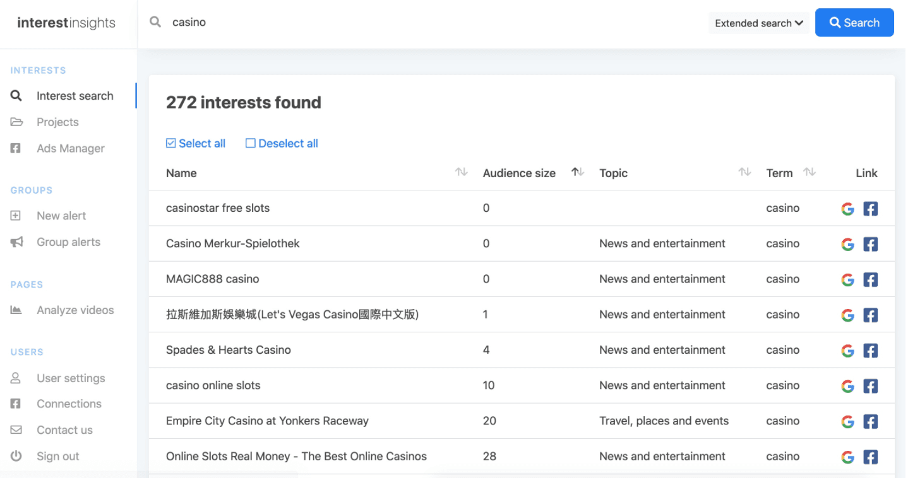Sort table by Audience size arrows
The height and width of the screenshot is (478, 908).
[x=578, y=172]
